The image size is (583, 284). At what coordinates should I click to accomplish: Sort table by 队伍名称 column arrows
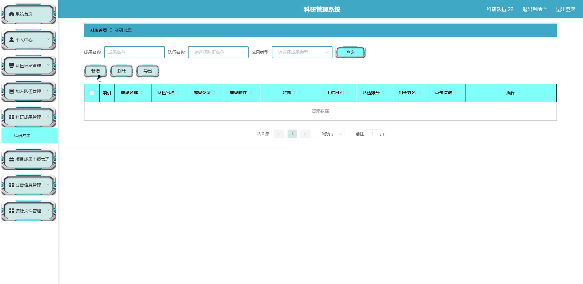pyautogui.click(x=178, y=93)
